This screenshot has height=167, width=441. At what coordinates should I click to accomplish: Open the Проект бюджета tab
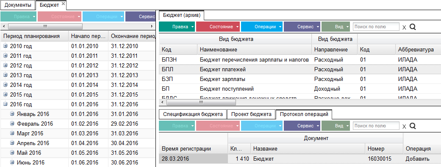point(251,114)
